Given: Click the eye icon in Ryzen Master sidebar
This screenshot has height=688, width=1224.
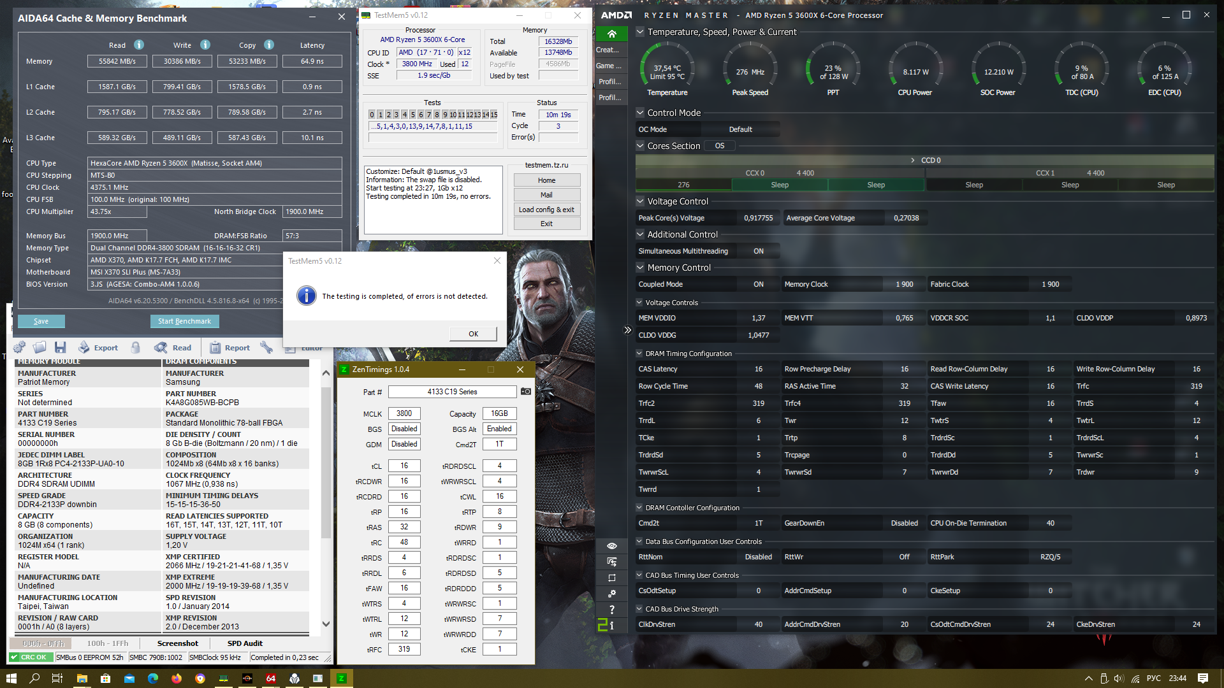Looking at the screenshot, I should pyautogui.click(x=611, y=546).
